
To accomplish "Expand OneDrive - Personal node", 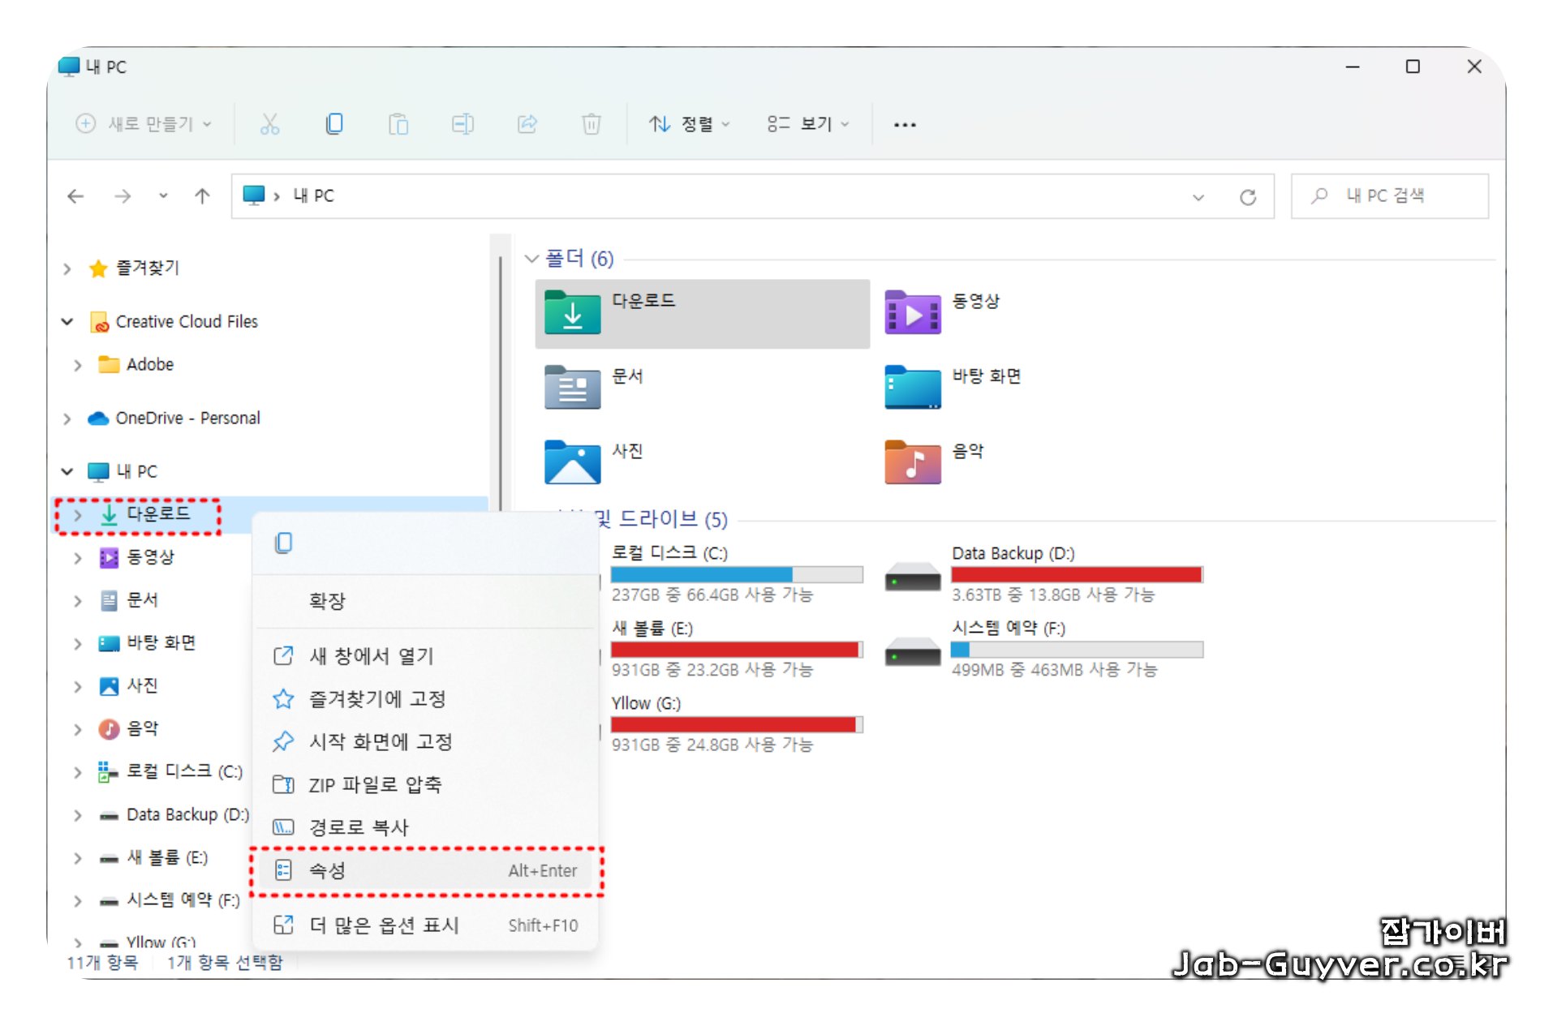I will [x=67, y=419].
